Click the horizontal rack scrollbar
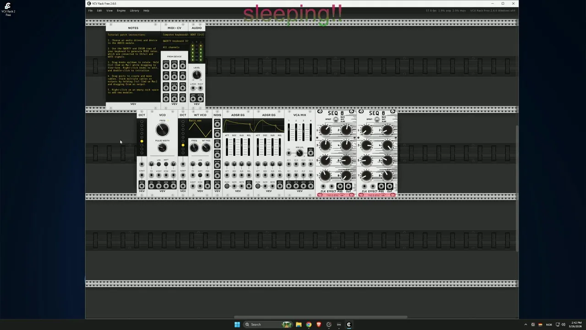Screen dimensions: 586x330 [x=320, y=317]
